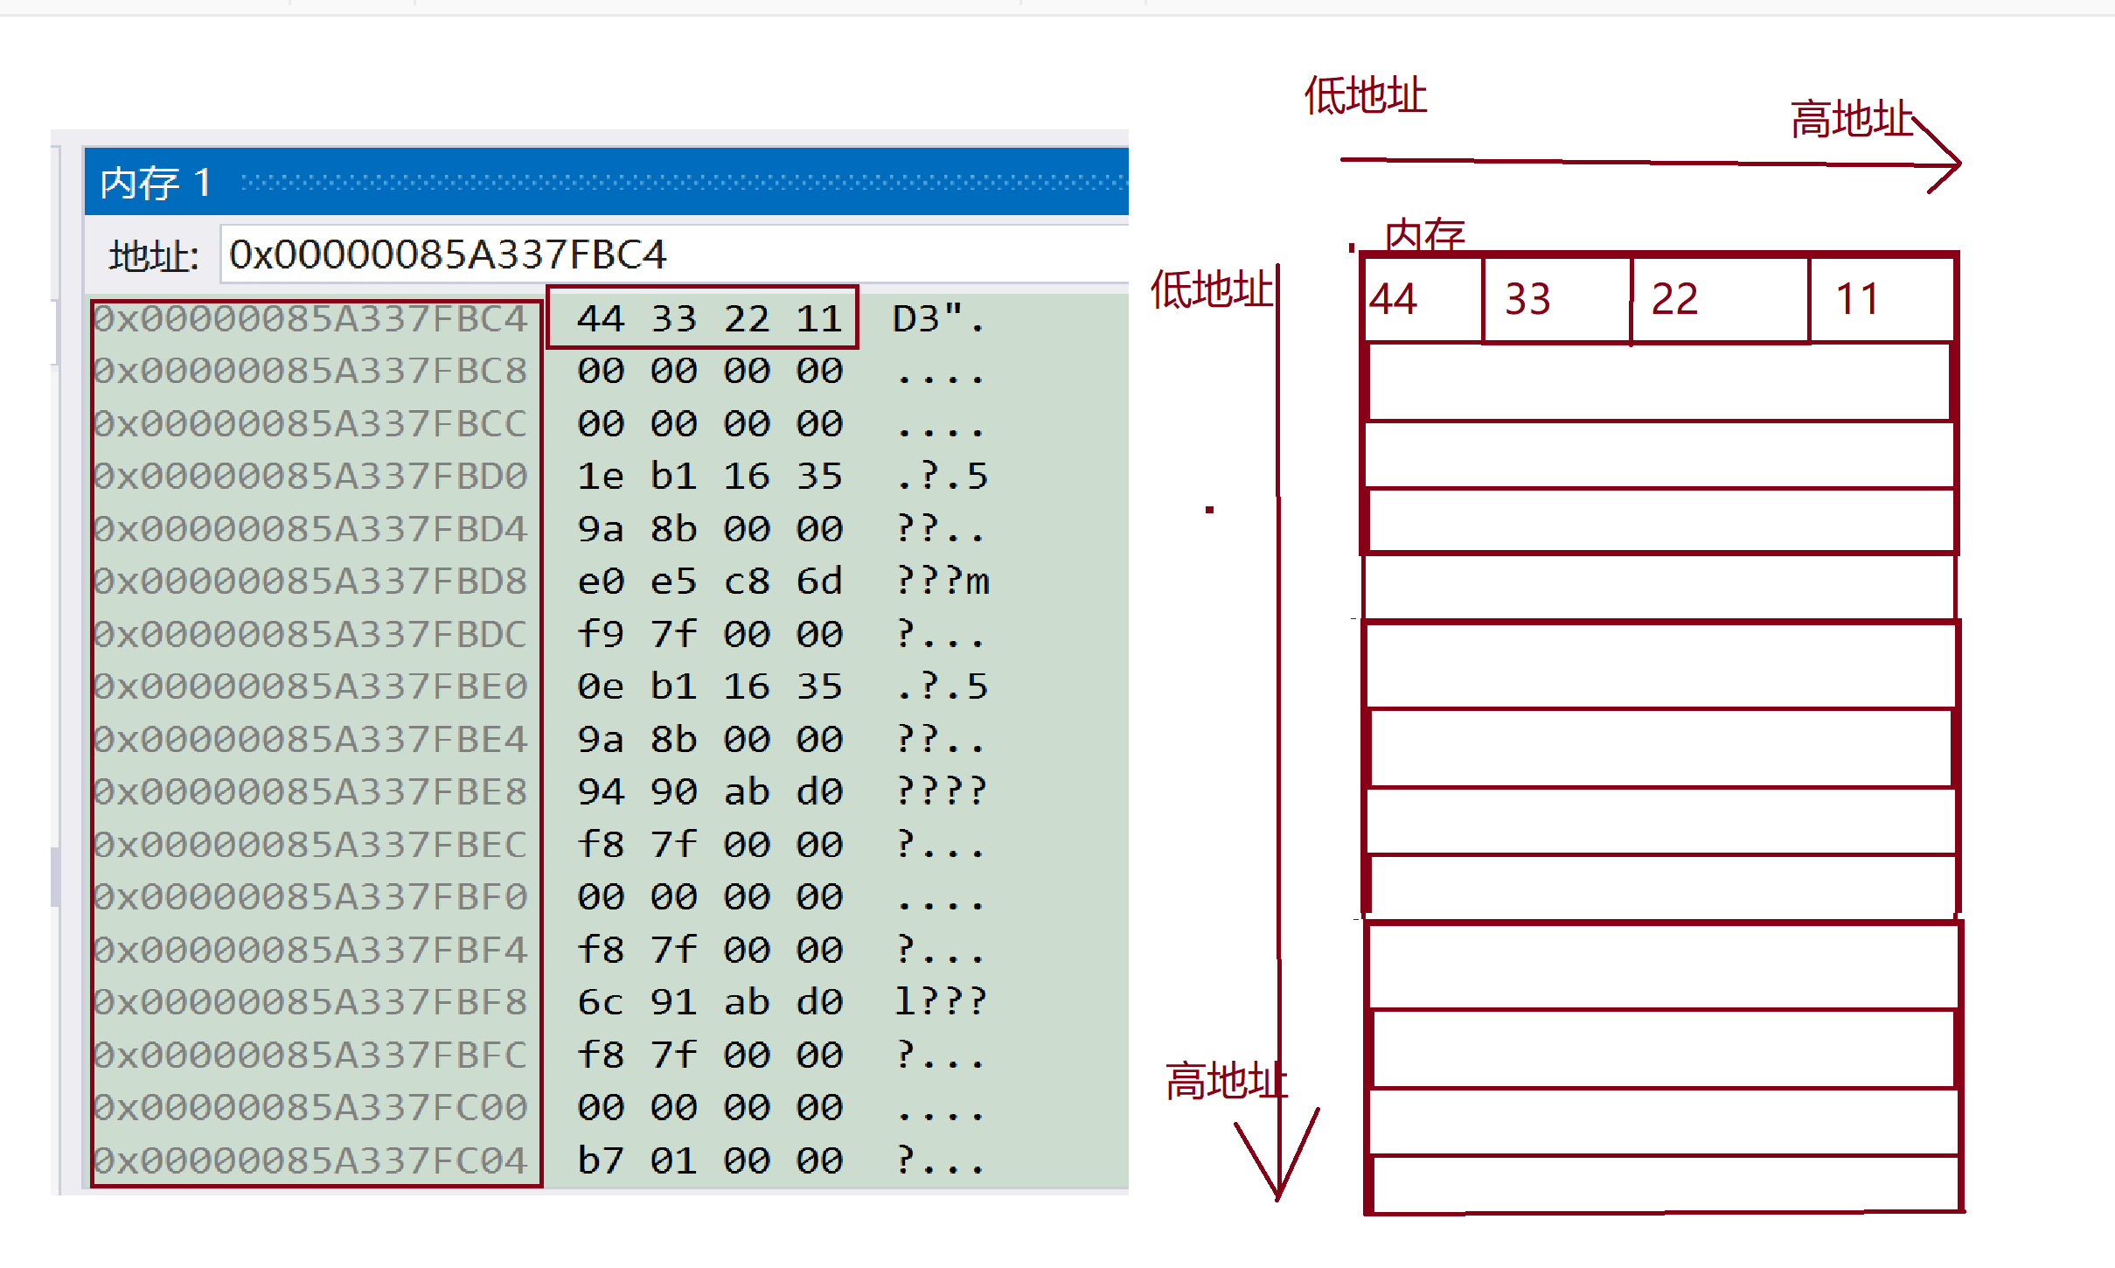Select address row 0x00000085A337FBF8
2115x1268 pixels.
310,1002
